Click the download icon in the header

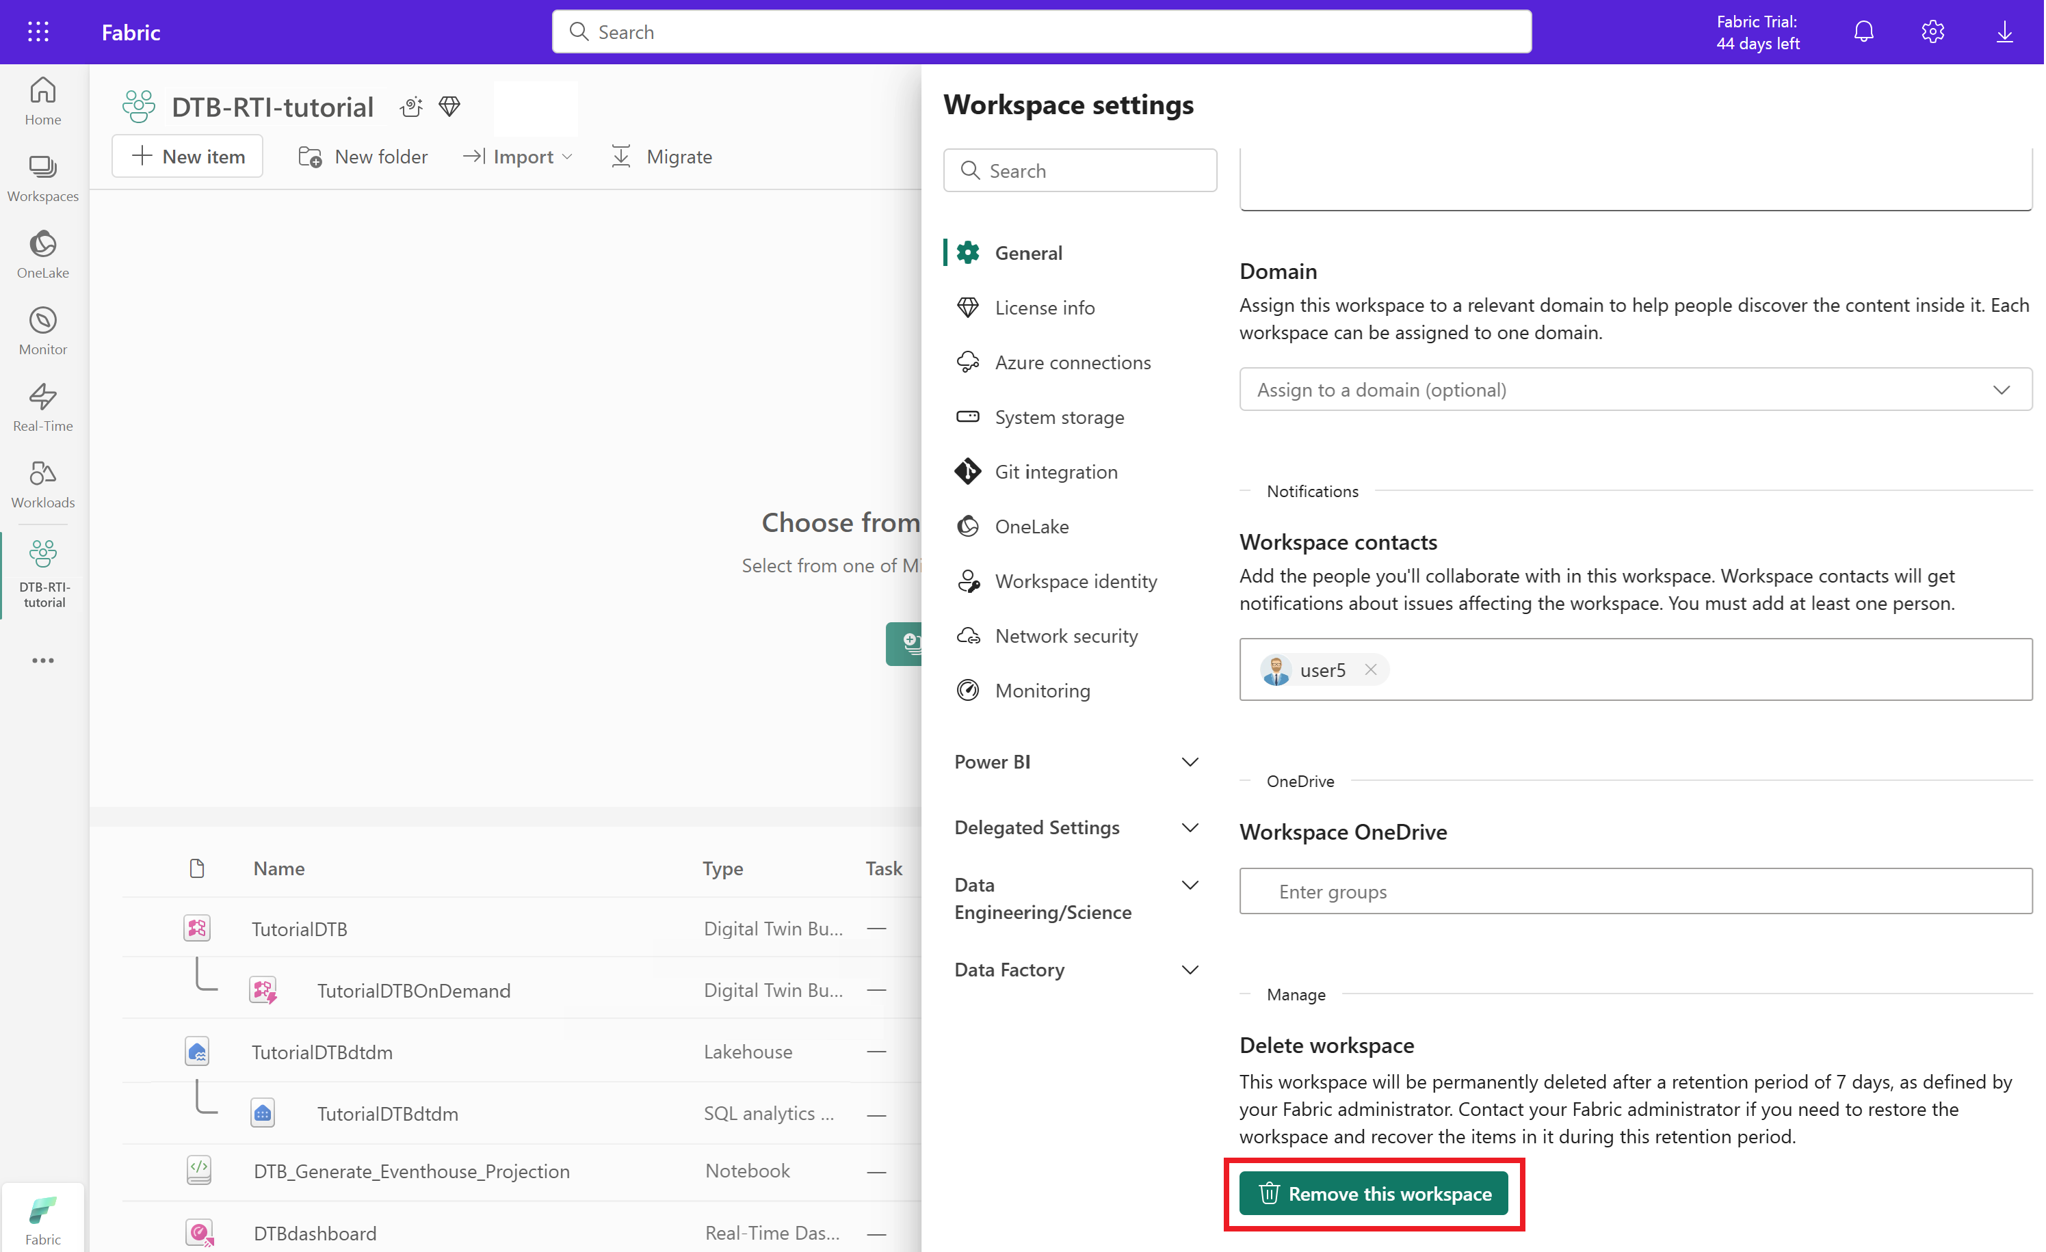click(2004, 31)
